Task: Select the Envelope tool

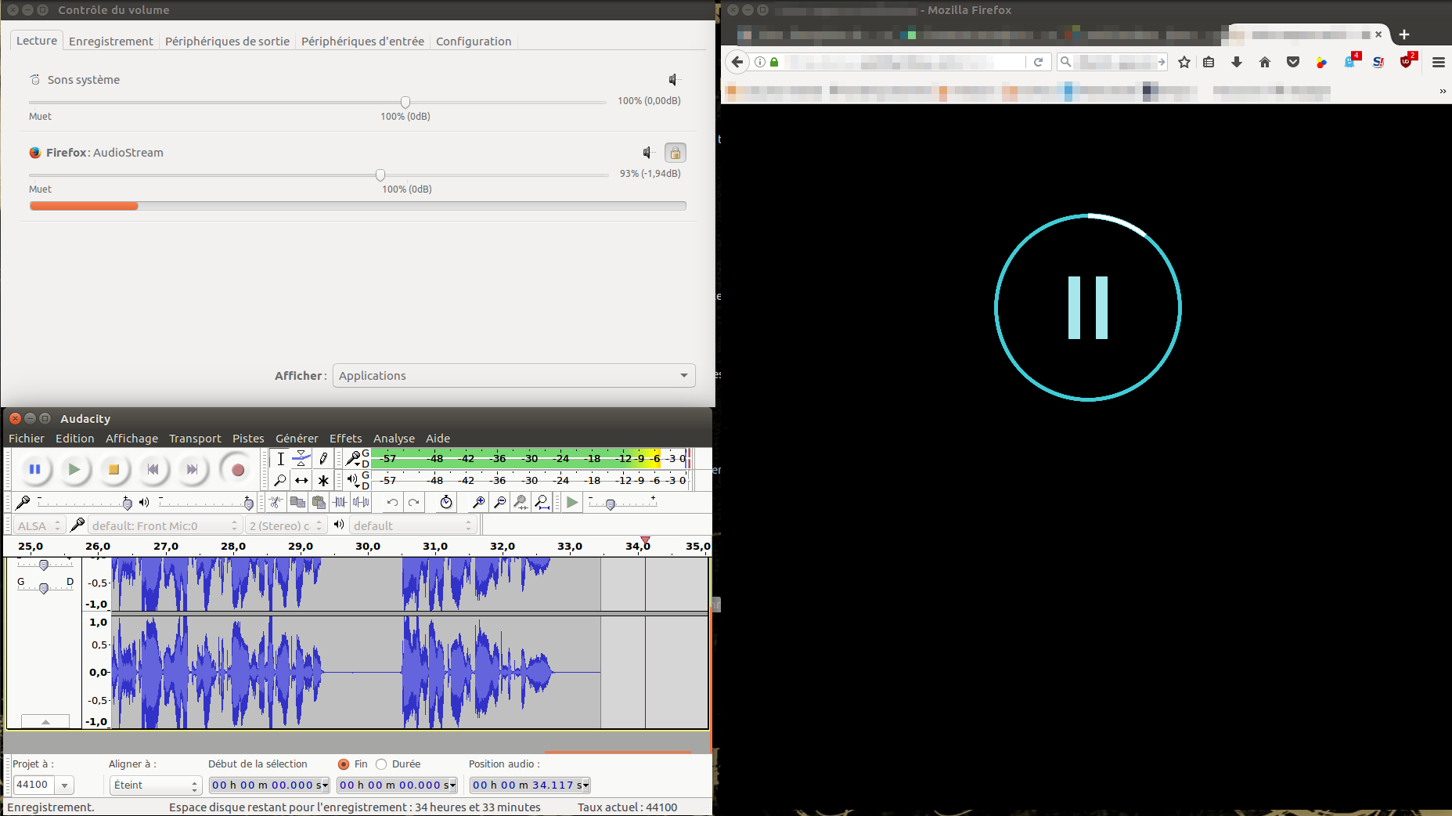Action: coord(301,459)
